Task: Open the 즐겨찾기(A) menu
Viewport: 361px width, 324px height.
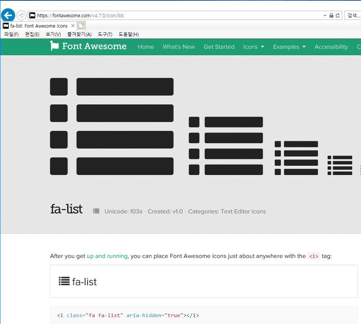Action: pyautogui.click(x=79, y=34)
